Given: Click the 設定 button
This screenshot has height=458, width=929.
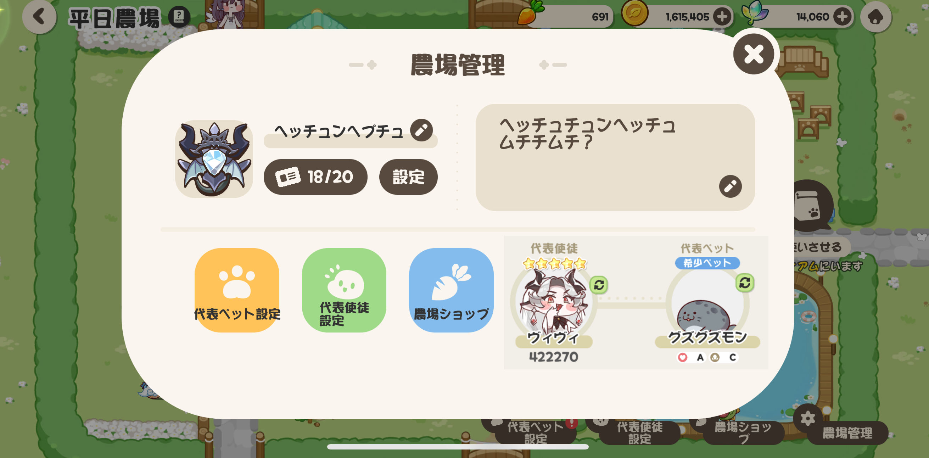Looking at the screenshot, I should 408,177.
